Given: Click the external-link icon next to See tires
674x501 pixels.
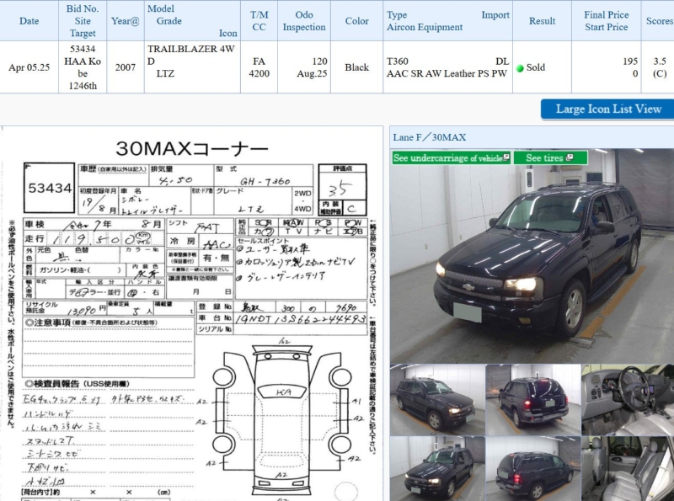Looking at the screenshot, I should pos(570,157).
